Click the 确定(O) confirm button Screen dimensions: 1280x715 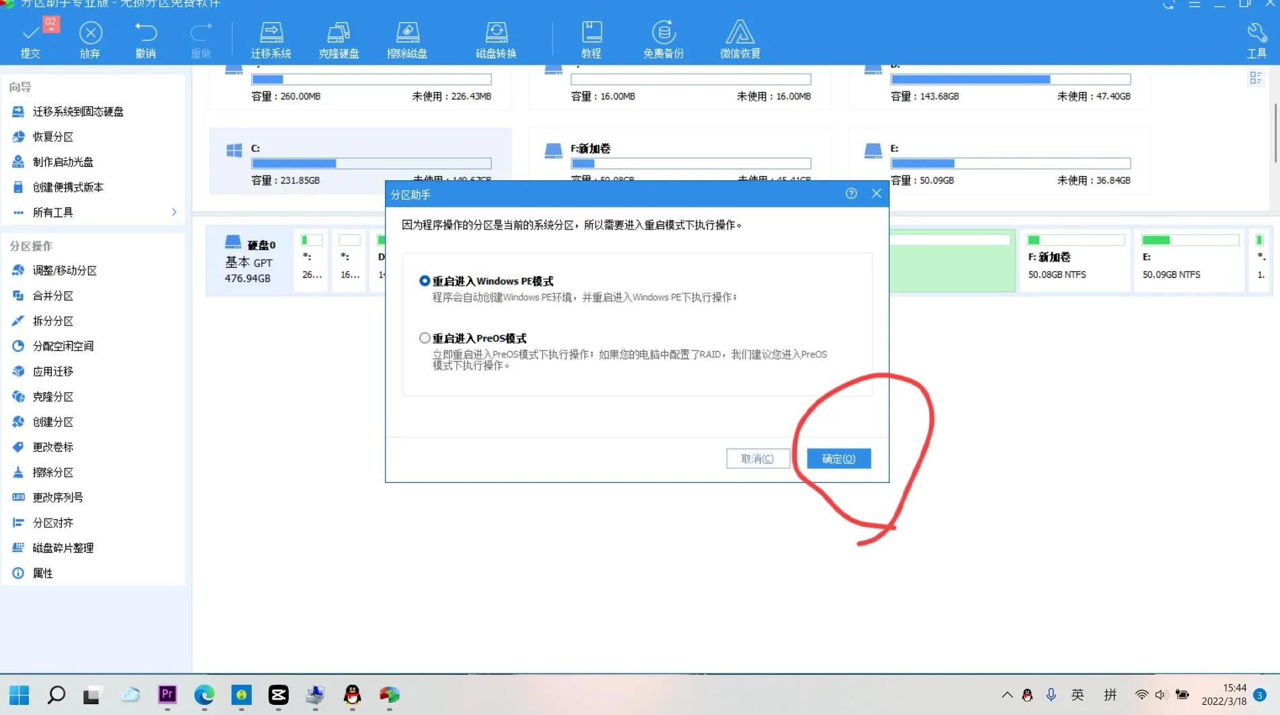point(838,458)
